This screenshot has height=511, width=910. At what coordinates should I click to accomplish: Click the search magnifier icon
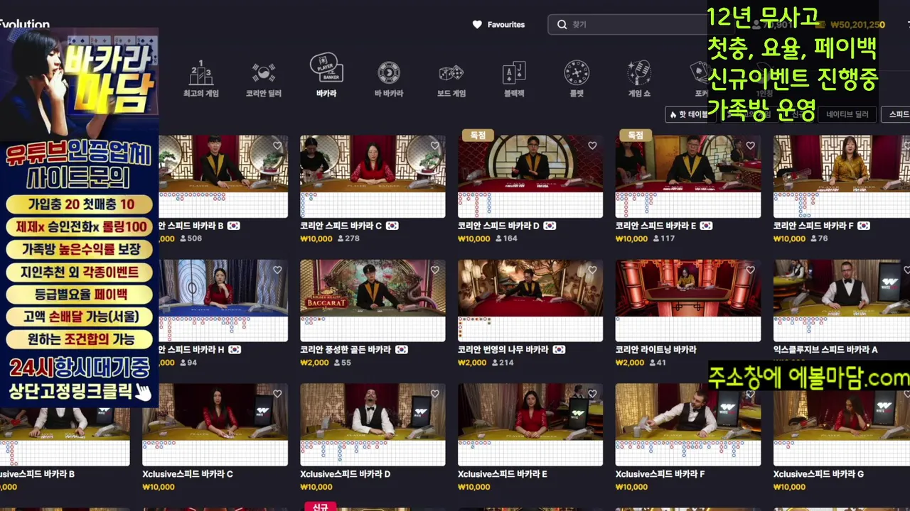(562, 24)
